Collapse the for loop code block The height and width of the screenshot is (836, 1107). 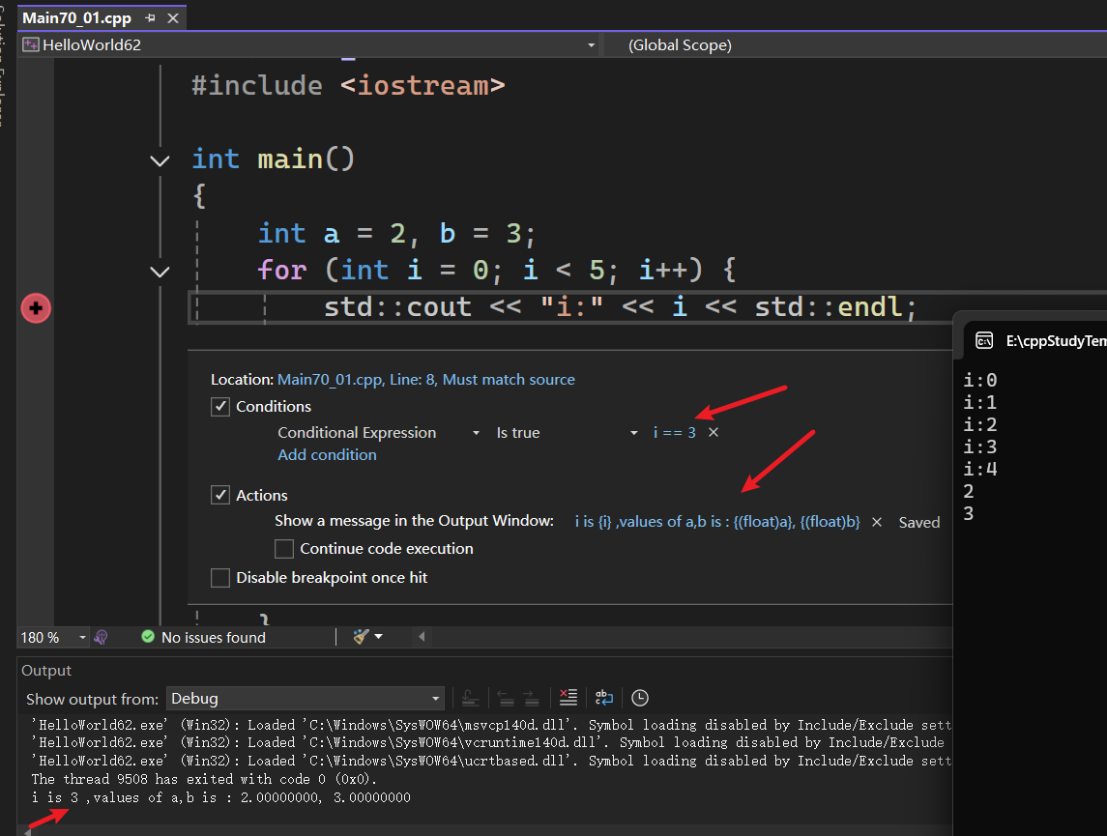pos(160,272)
